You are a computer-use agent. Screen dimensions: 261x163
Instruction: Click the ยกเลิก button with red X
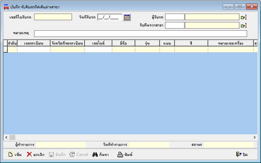tap(36, 154)
